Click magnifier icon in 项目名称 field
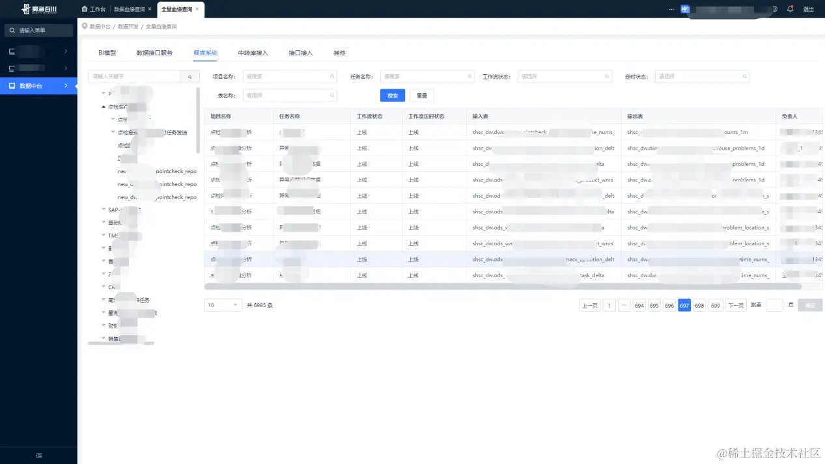The width and height of the screenshot is (825, 464). click(331, 77)
